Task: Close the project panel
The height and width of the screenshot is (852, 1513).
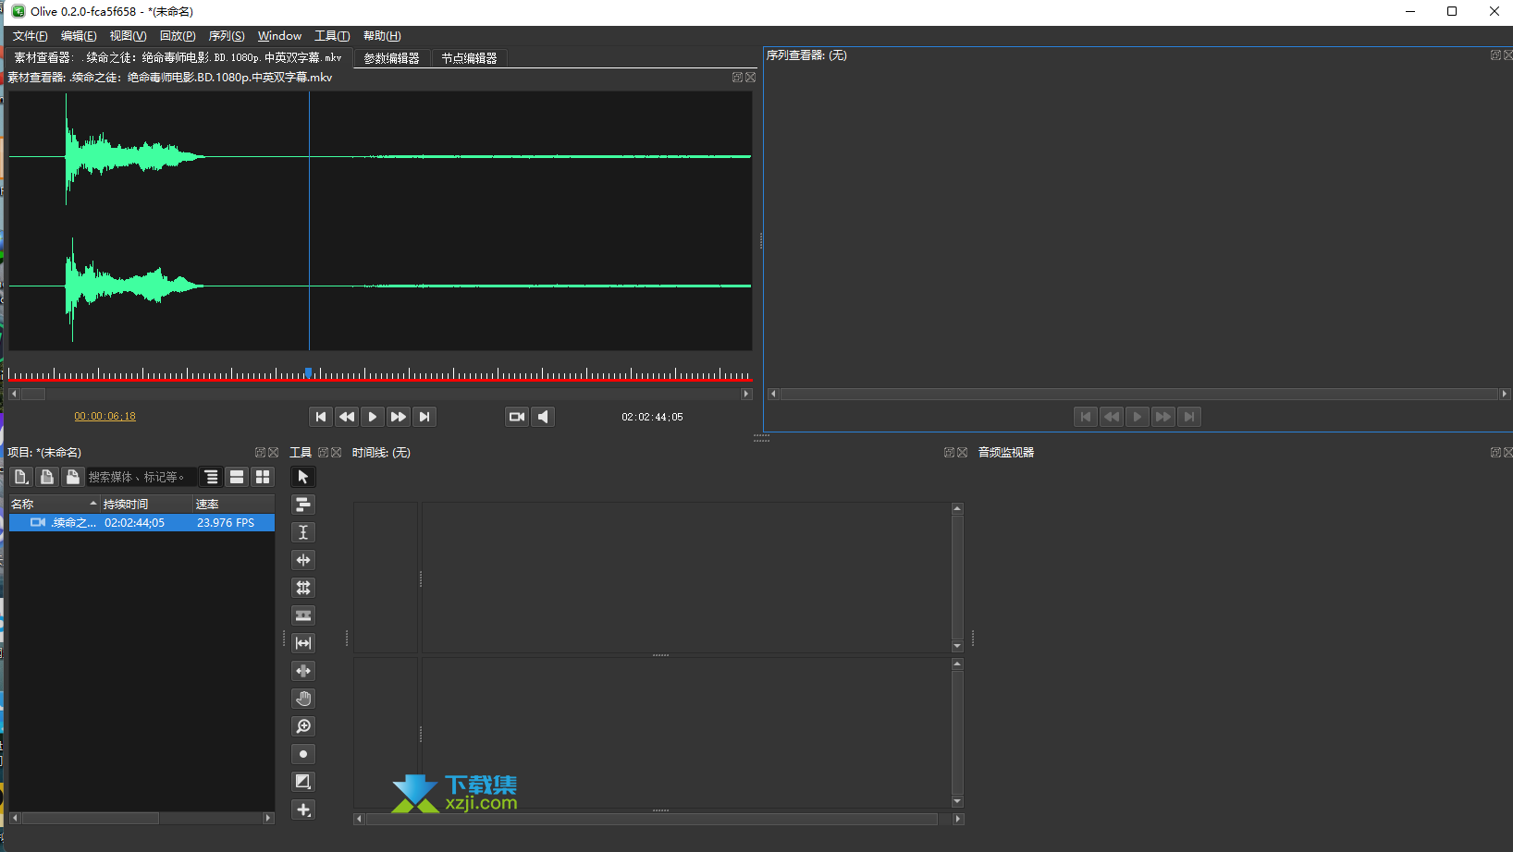Action: click(274, 452)
